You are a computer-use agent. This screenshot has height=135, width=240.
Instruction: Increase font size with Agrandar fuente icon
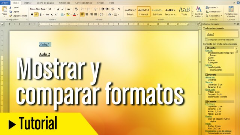click(58, 9)
